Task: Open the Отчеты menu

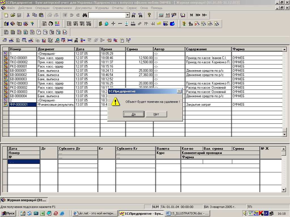Action: click(x=118, y=8)
